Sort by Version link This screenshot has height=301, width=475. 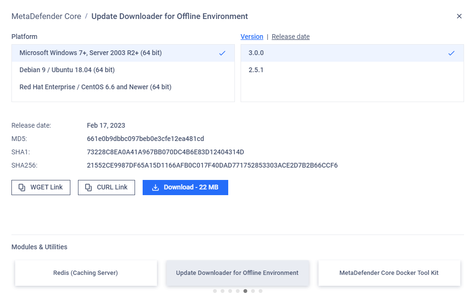pyautogui.click(x=252, y=37)
